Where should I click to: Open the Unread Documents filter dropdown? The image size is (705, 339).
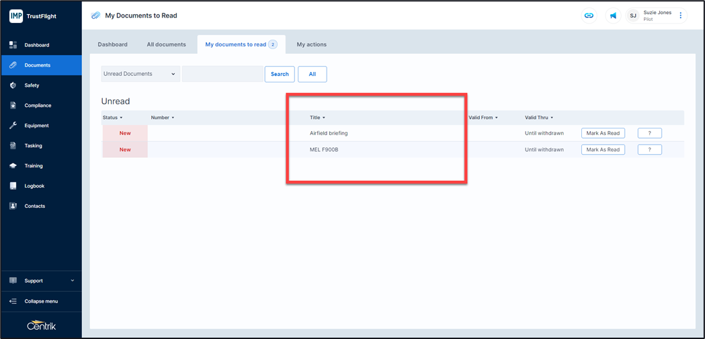[140, 74]
